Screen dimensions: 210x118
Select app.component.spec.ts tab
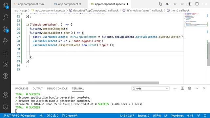pyautogui.click(x=110, y=4)
